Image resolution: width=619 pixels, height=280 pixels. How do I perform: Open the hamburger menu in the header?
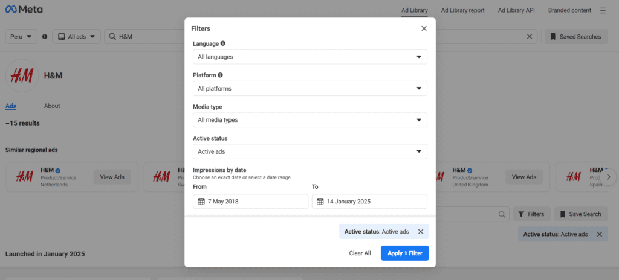coord(603,11)
